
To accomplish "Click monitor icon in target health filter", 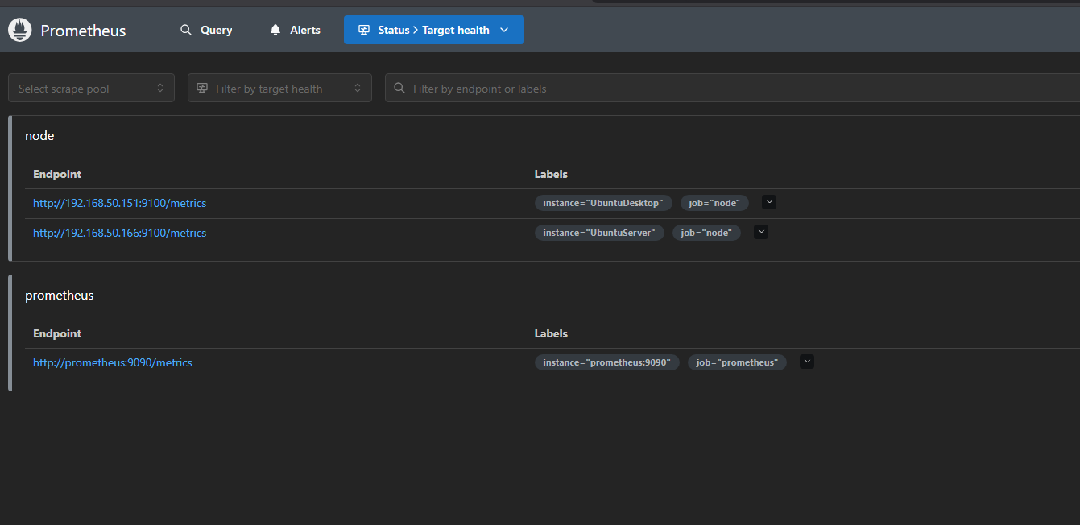I will click(x=202, y=88).
